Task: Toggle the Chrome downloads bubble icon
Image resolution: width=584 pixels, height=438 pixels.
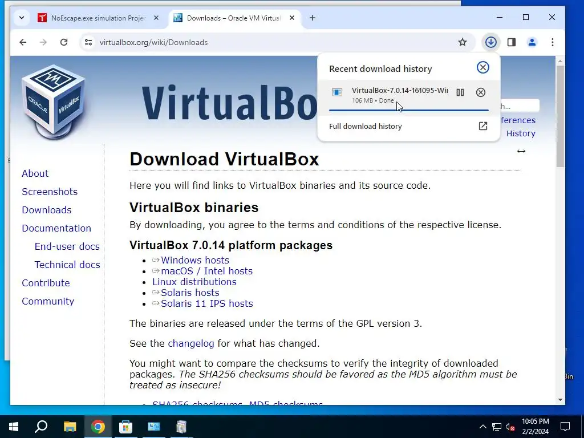Action: pyautogui.click(x=491, y=42)
